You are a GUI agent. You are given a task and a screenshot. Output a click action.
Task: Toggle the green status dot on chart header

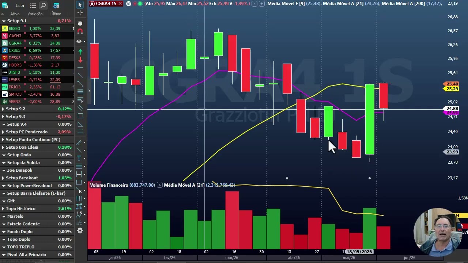140,4
